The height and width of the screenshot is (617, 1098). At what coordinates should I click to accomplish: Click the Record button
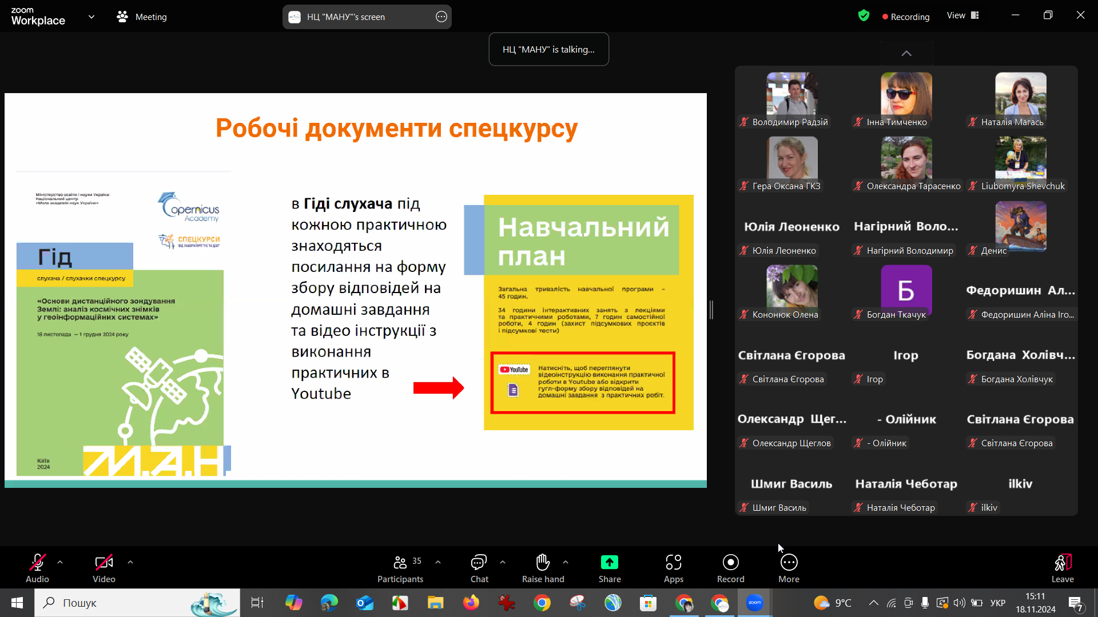731,568
